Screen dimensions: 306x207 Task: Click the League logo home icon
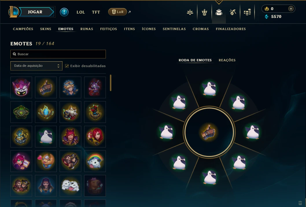tap(14, 12)
